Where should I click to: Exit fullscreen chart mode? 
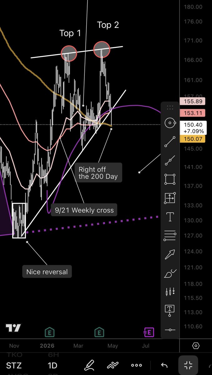point(188,365)
